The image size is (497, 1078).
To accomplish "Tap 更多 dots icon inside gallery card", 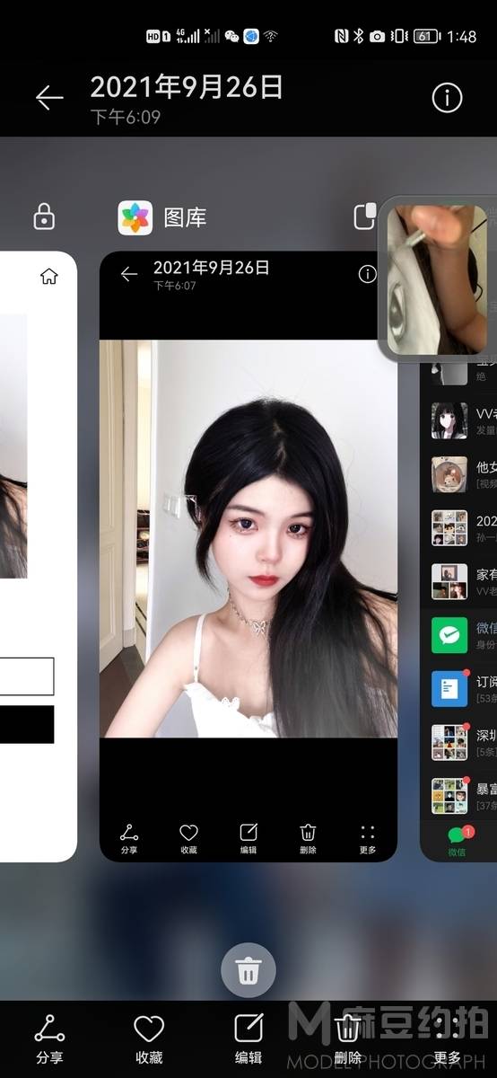I will [x=367, y=839].
